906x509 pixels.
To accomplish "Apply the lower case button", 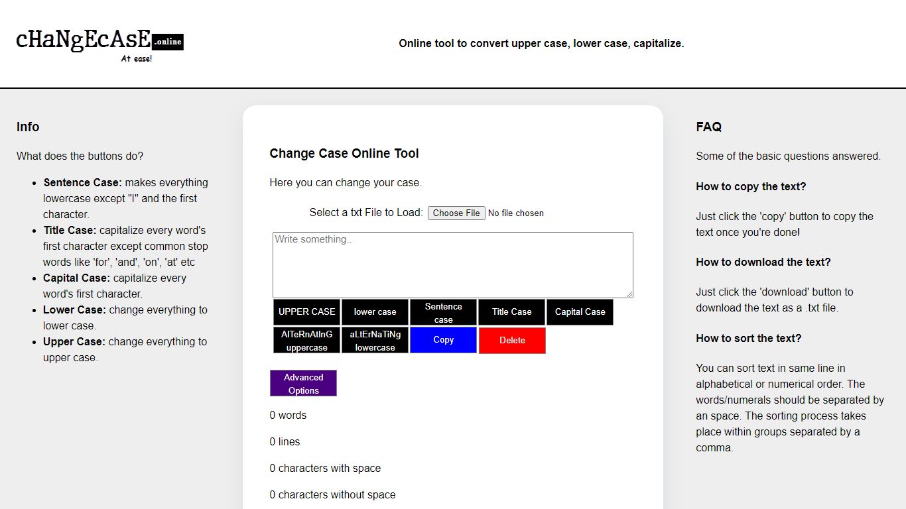I will [375, 311].
